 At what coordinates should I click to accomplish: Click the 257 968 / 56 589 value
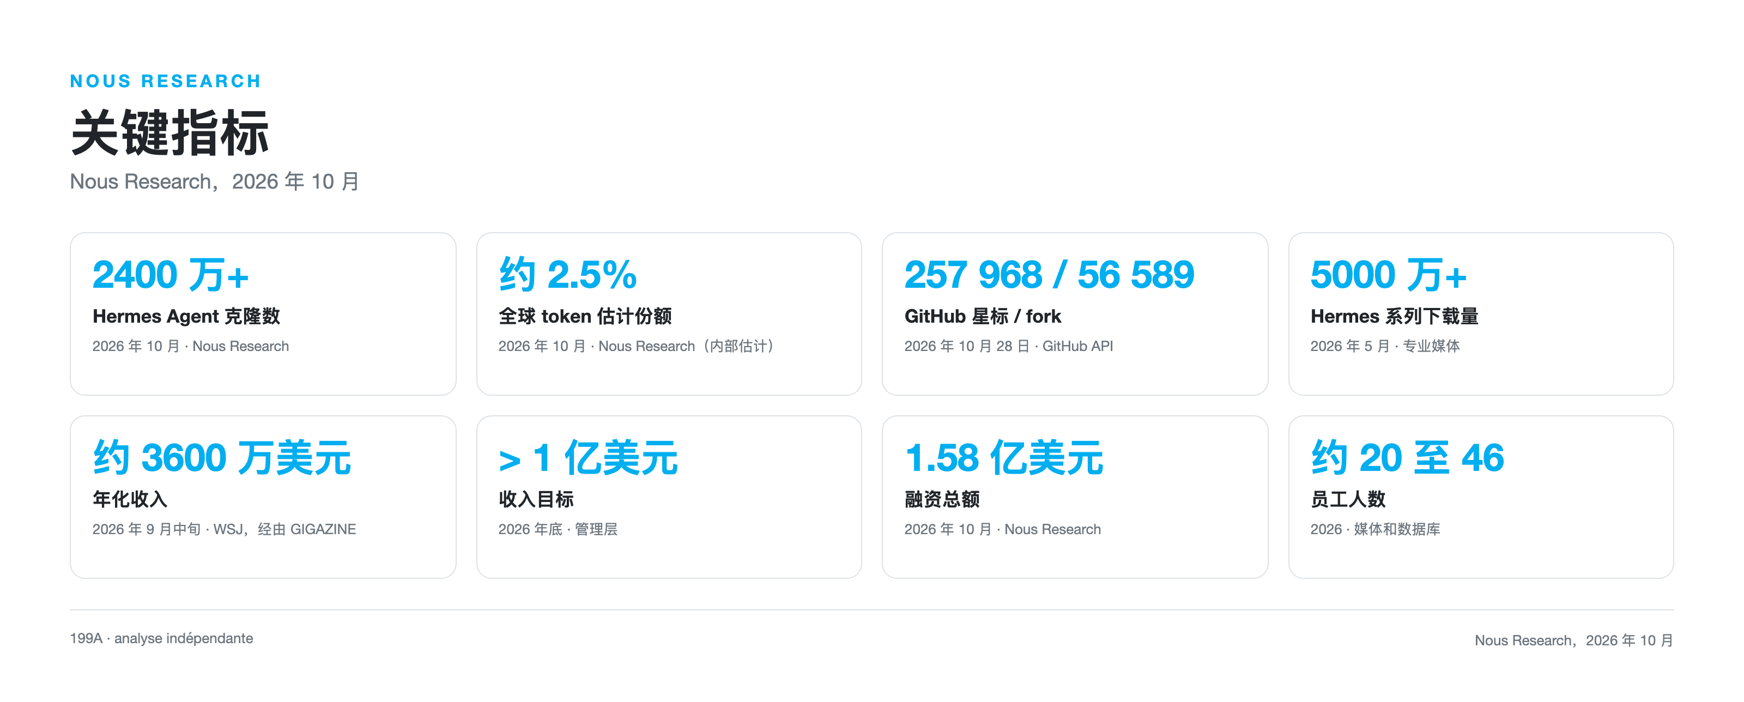point(1049,275)
